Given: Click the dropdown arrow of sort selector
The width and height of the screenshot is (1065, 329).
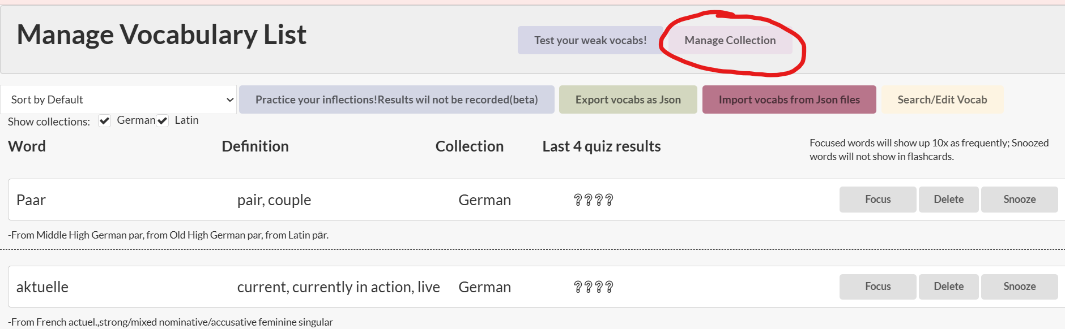Looking at the screenshot, I should point(229,99).
